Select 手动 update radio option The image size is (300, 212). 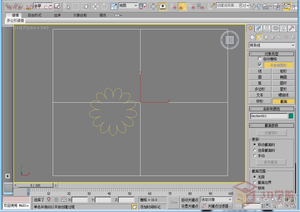[254, 155]
